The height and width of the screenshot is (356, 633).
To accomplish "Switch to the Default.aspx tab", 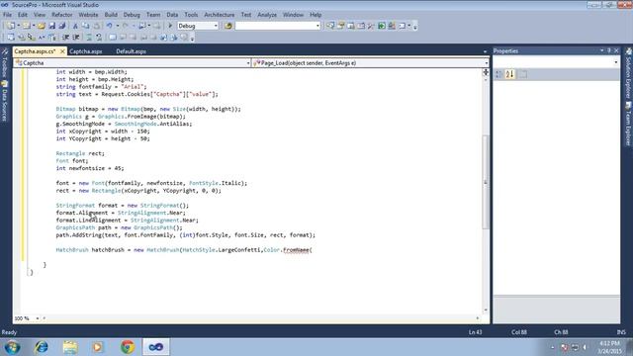I will tap(131, 51).
